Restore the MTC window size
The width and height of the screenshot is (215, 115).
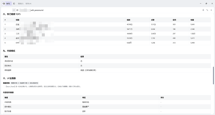(x=206, y=3)
